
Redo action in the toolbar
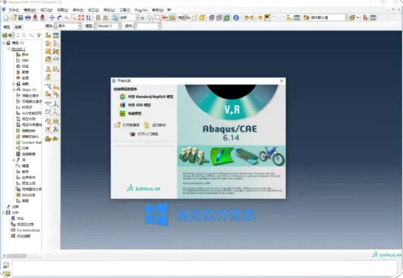point(282,18)
